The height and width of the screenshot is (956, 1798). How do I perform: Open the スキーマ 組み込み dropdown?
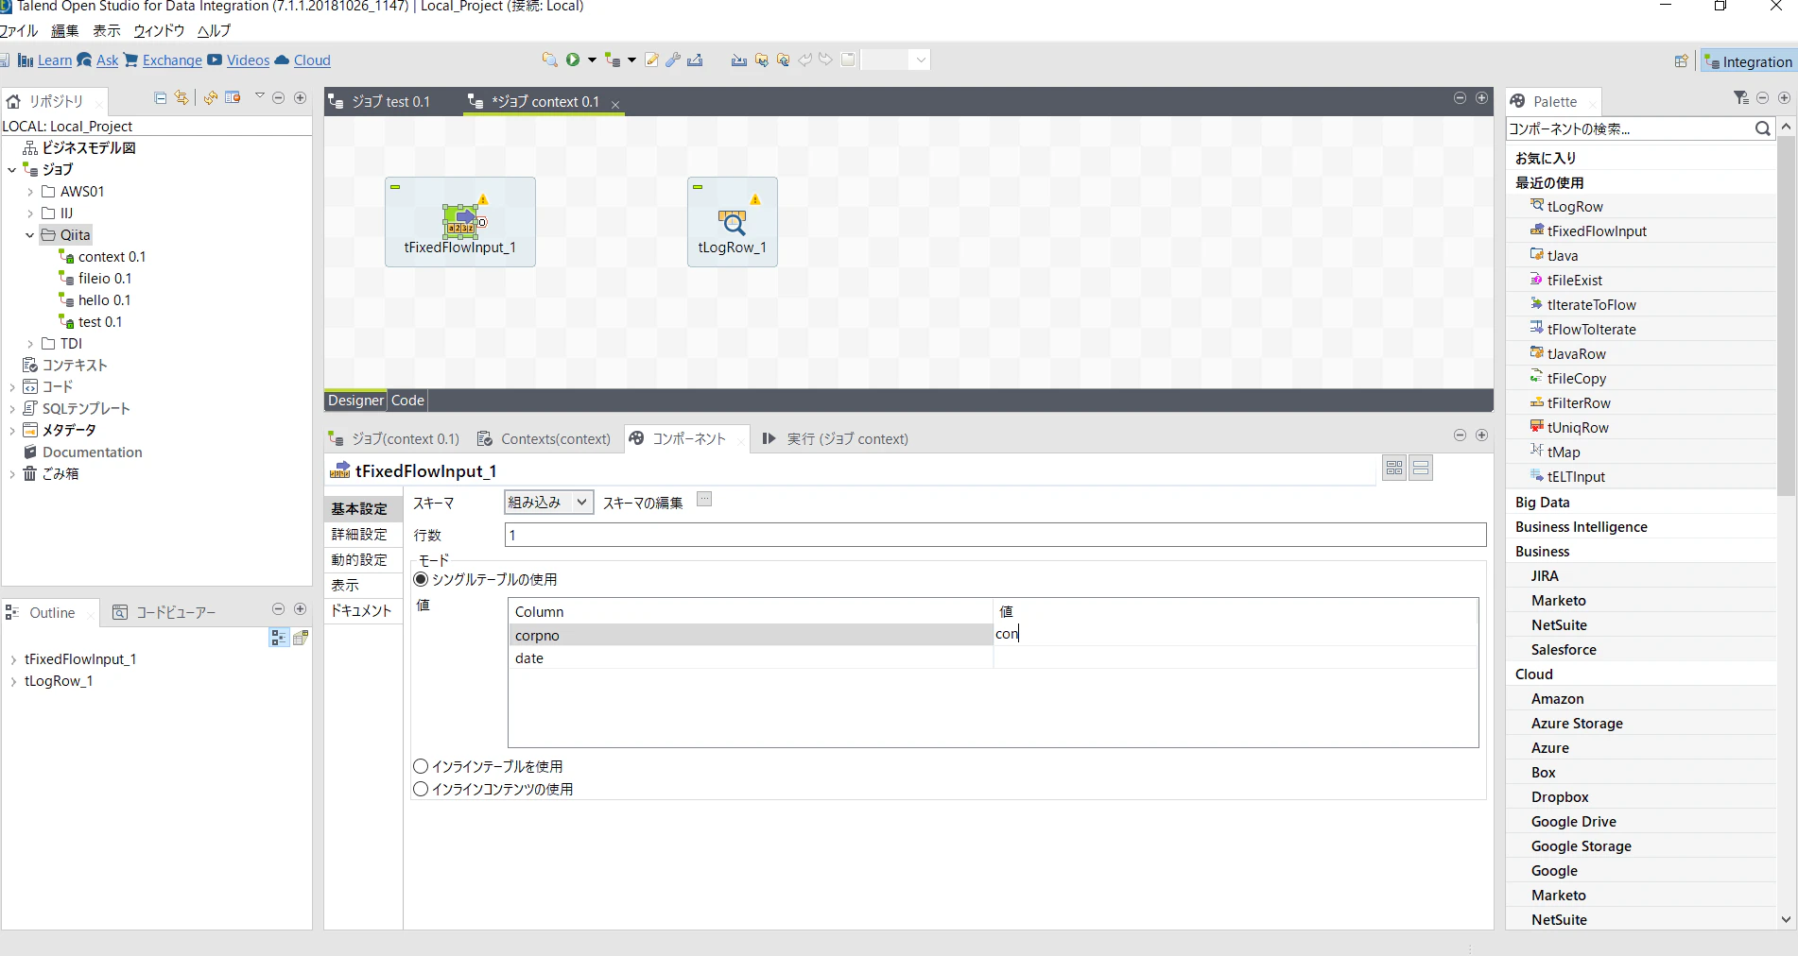coord(549,503)
